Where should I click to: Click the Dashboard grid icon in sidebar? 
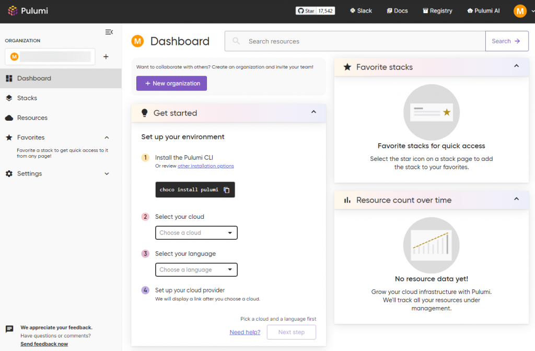pyautogui.click(x=9, y=78)
